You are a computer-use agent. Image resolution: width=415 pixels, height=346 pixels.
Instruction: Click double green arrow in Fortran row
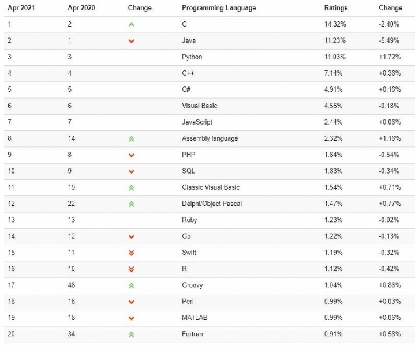pyautogui.click(x=132, y=334)
